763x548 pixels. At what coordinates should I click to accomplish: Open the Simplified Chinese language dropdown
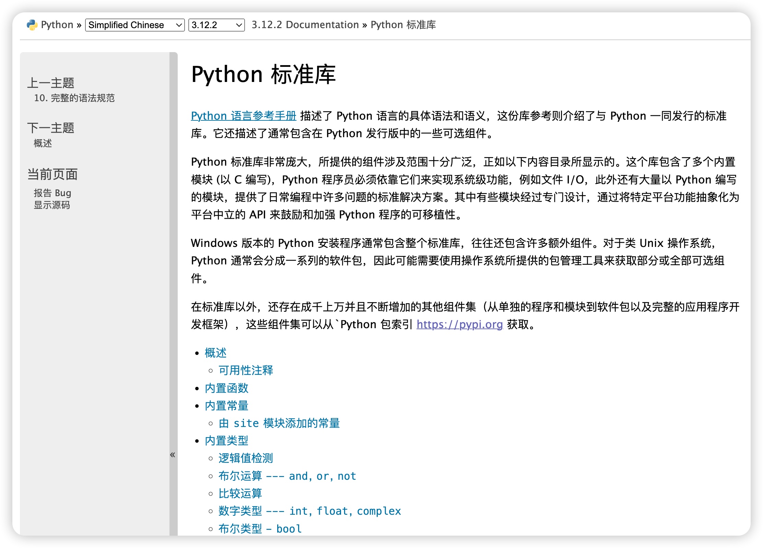pos(135,25)
